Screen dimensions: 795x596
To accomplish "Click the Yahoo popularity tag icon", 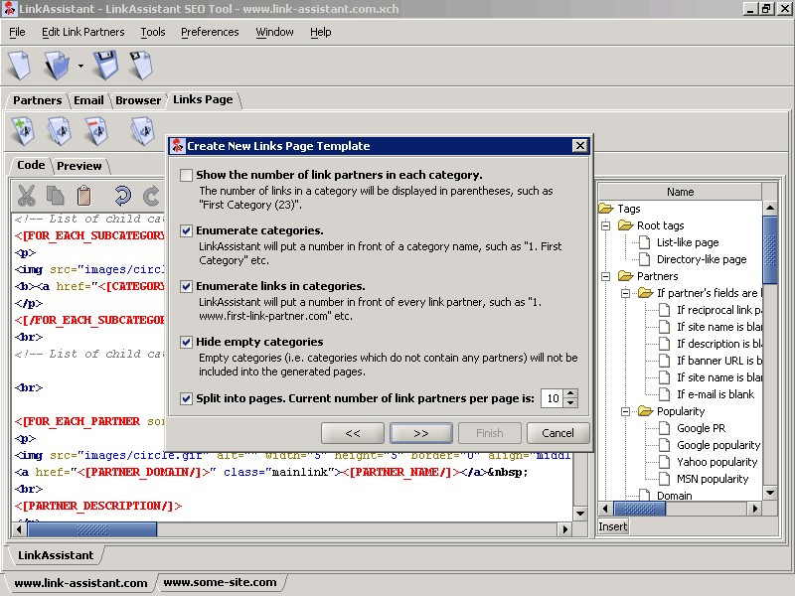I will 664,462.
